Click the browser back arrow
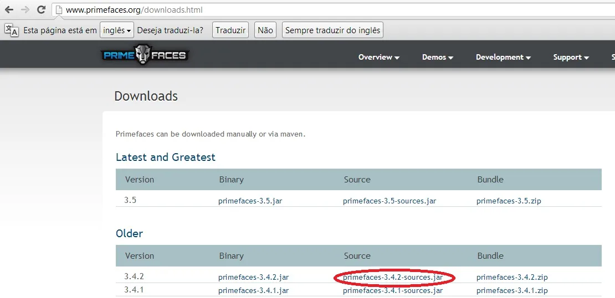This screenshot has width=615, height=298. tap(9, 10)
